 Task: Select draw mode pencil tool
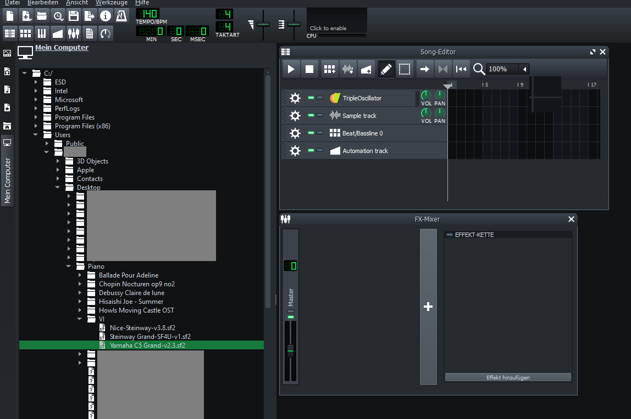coord(386,69)
